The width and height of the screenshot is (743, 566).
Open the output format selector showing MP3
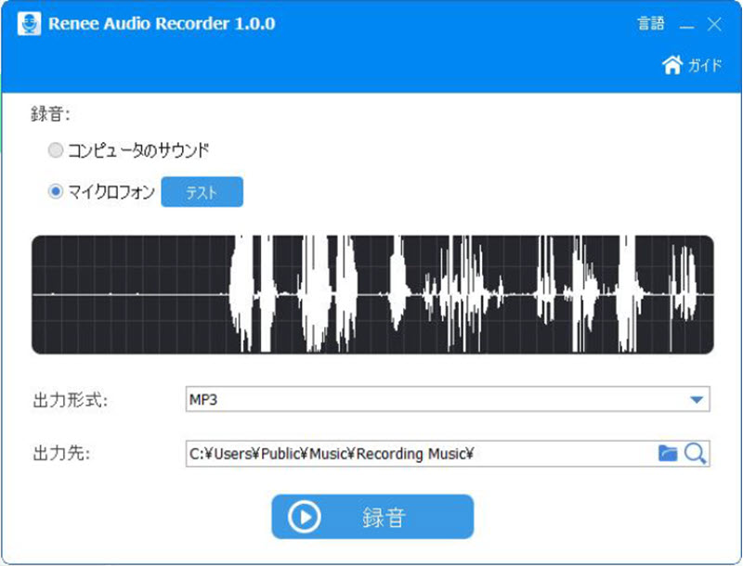pyautogui.click(x=446, y=397)
